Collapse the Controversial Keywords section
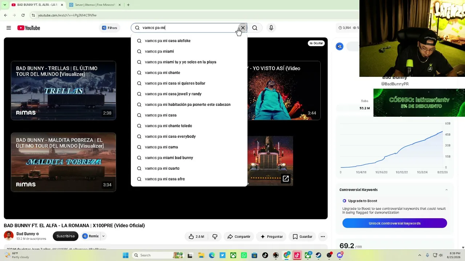The width and height of the screenshot is (465, 261). (446, 190)
